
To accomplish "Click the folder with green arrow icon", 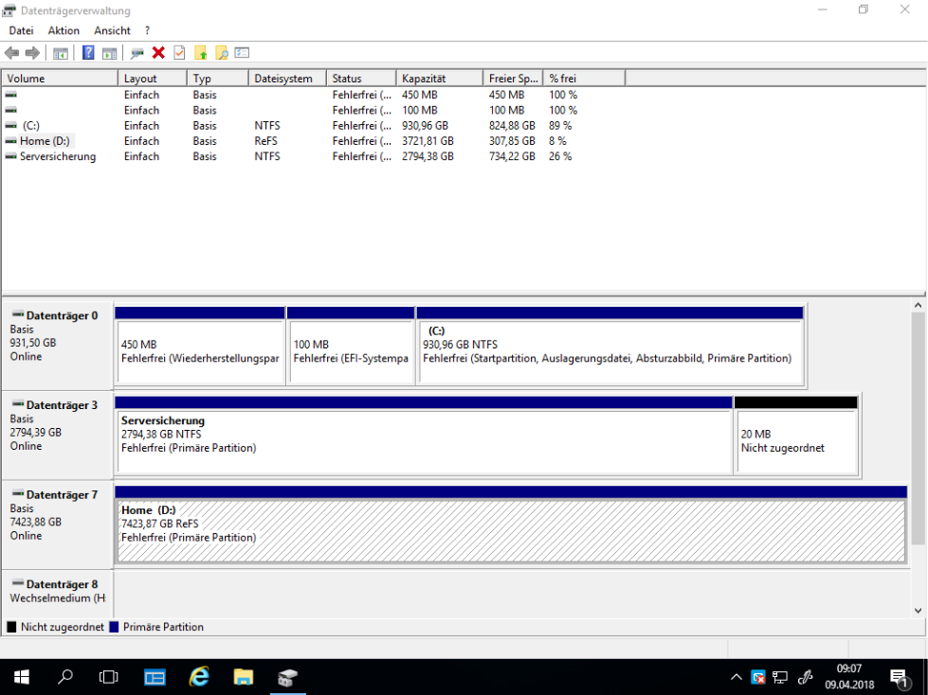I will pos(200,53).
